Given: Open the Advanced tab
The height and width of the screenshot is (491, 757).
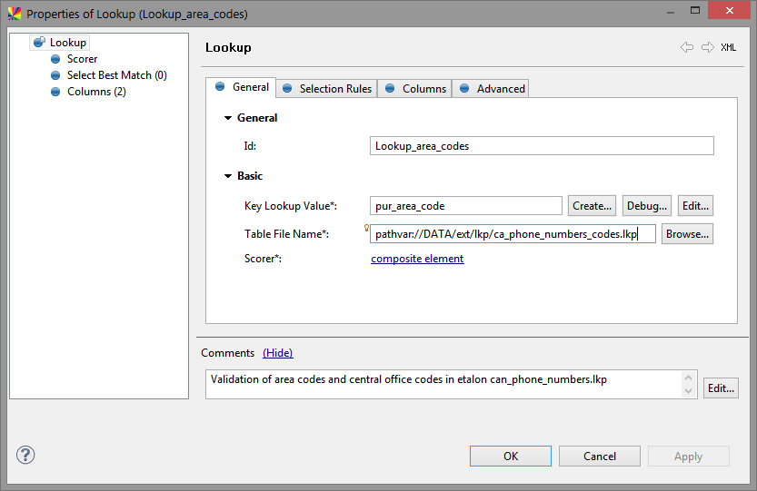Looking at the screenshot, I should [x=492, y=88].
